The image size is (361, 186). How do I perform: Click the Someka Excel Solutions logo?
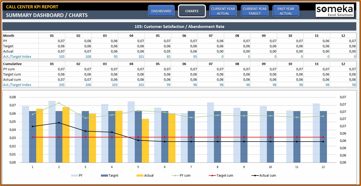tap(335, 11)
